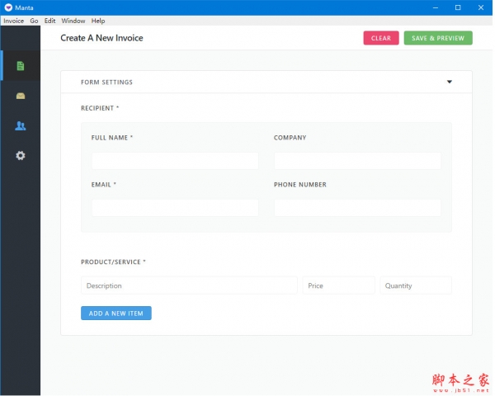Viewport: 495px width, 396px height.
Task: Open the Edit menu
Action: point(49,21)
